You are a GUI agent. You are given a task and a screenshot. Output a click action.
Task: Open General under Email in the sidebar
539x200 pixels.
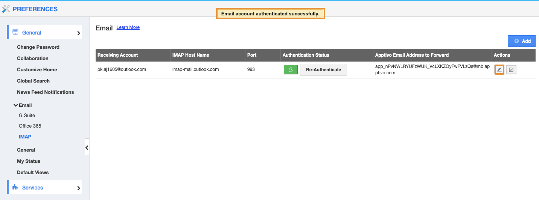click(26, 150)
